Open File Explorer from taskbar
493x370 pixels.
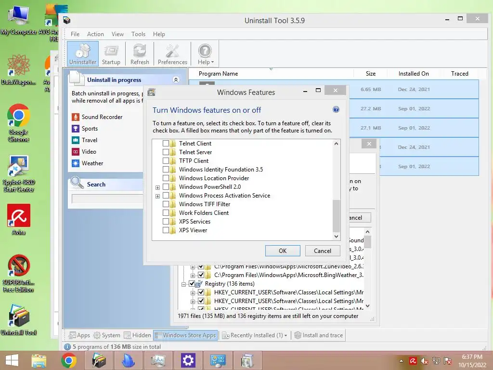[39, 360]
